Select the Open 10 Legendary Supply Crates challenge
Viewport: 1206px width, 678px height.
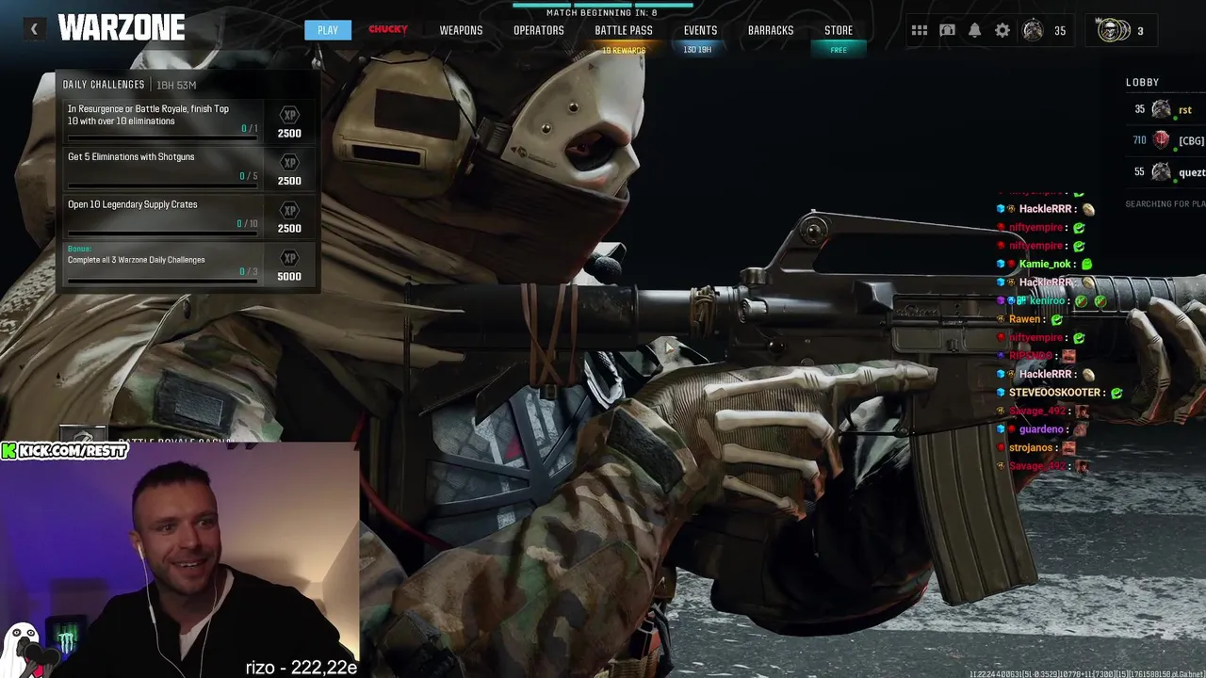pyautogui.click(x=188, y=216)
